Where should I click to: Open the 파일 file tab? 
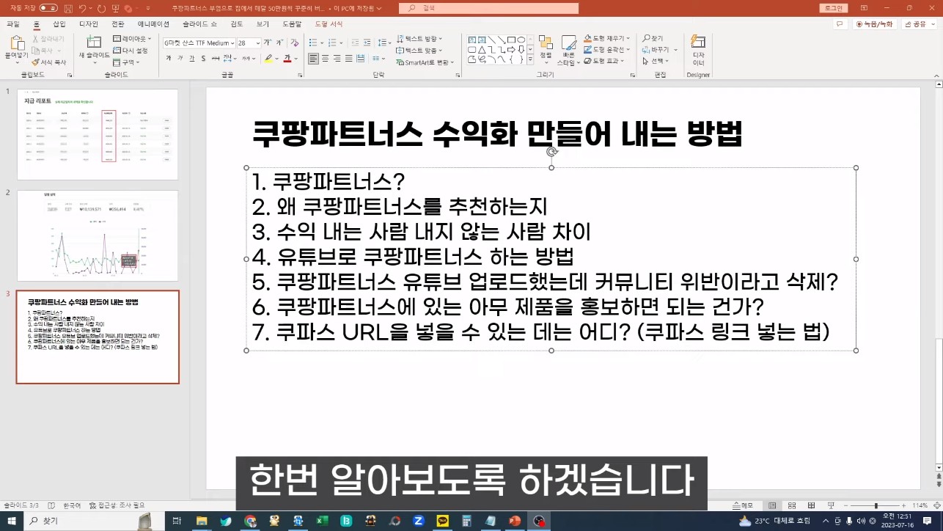click(13, 24)
